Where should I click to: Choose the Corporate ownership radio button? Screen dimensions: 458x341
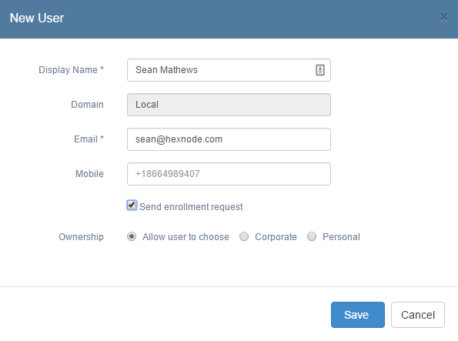[244, 236]
